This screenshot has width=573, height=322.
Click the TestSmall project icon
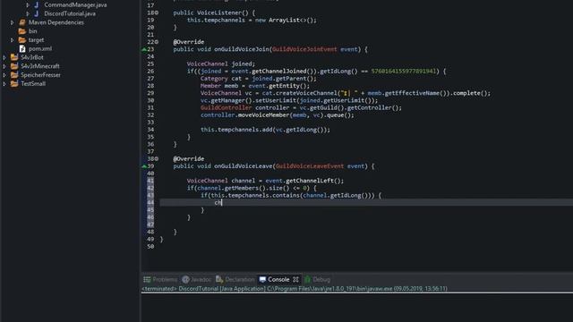click(14, 83)
